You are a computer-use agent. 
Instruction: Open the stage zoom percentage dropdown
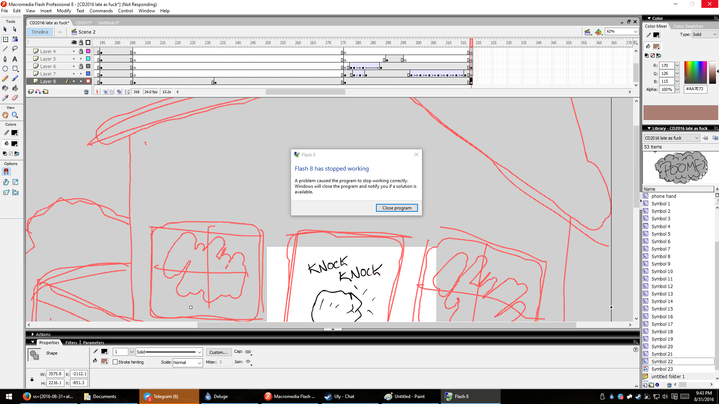pyautogui.click(x=635, y=32)
